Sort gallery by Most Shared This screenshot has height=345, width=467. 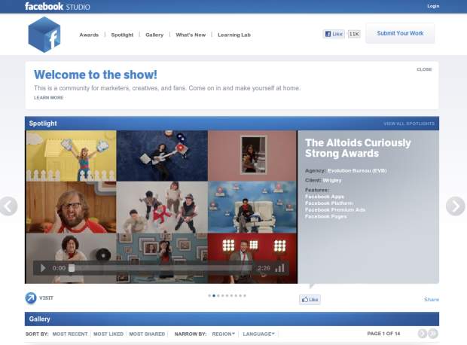click(147, 334)
